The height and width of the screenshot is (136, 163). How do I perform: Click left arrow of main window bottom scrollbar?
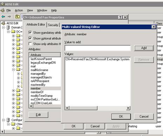[x=2, y=132]
